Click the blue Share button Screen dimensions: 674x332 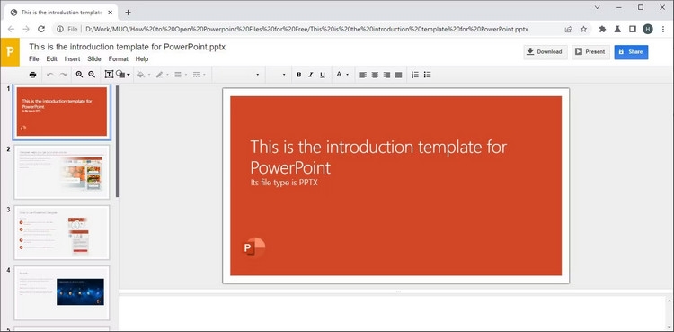coord(631,51)
